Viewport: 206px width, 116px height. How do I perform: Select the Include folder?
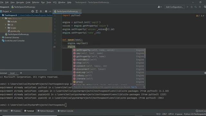pyautogui.click(x=12, y=22)
